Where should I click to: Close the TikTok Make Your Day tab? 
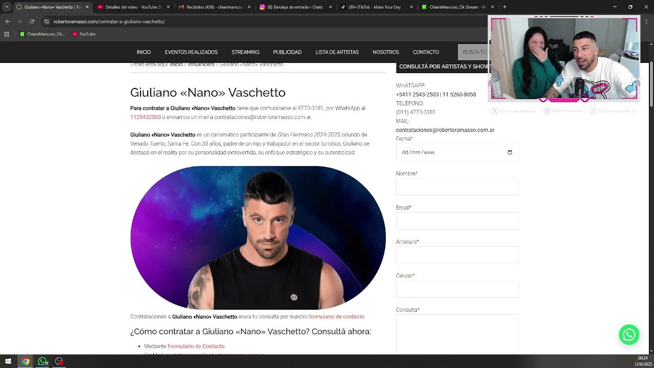click(411, 7)
